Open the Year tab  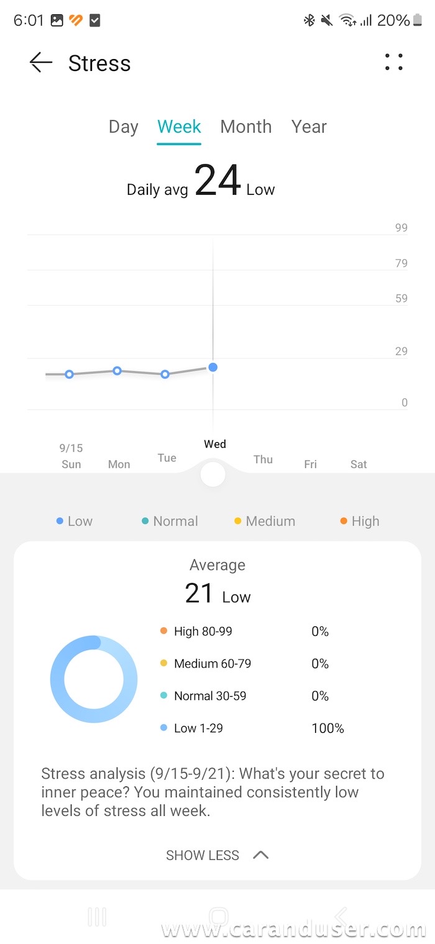pos(309,127)
